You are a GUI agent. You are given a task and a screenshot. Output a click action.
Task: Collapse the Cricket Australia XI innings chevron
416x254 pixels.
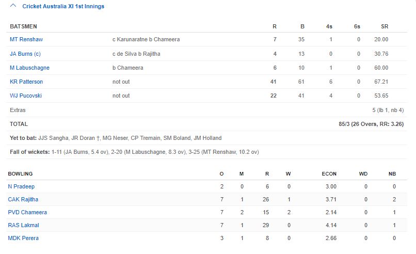(x=13, y=7)
